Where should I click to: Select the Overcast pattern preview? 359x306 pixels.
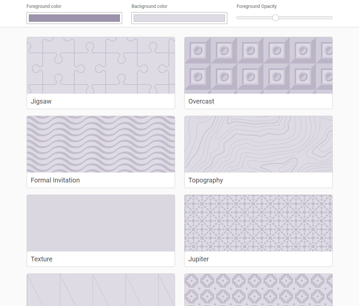(258, 65)
